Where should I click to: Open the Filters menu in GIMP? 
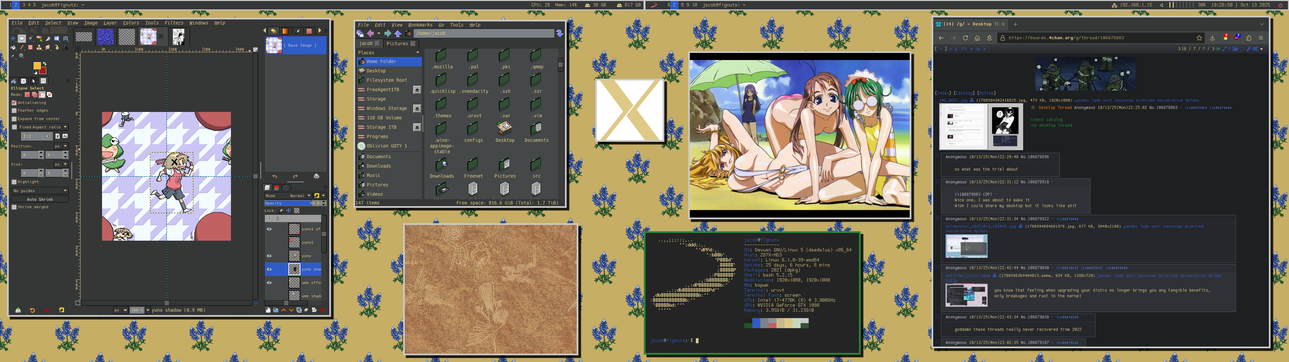click(x=174, y=23)
